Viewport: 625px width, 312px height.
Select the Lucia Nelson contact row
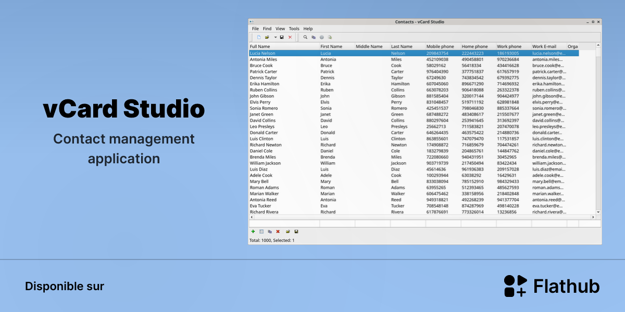coord(414,53)
